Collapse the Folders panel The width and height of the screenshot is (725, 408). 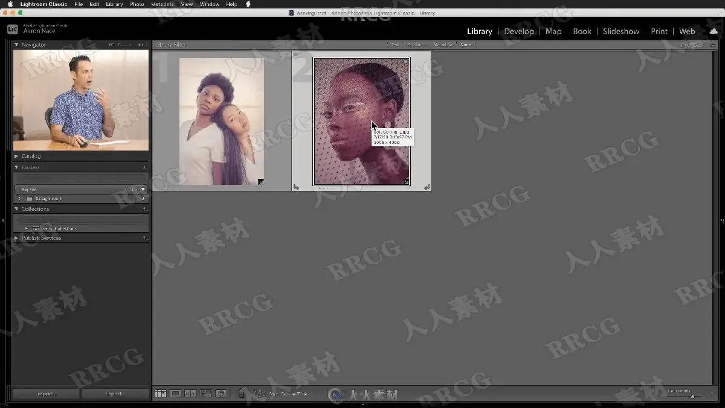tap(16, 167)
